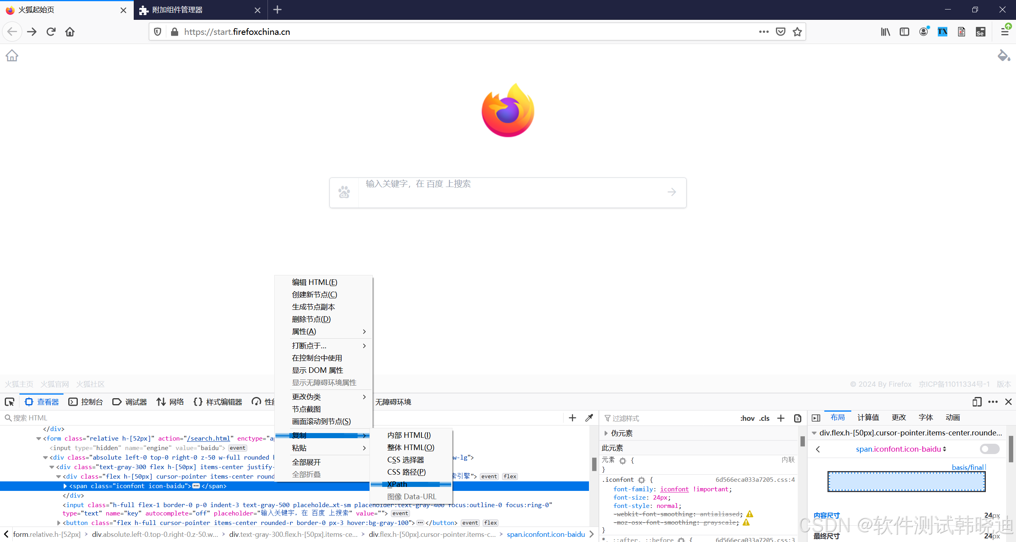
Task: Choose CSS 选择器 from copy submenu
Action: [411, 460]
